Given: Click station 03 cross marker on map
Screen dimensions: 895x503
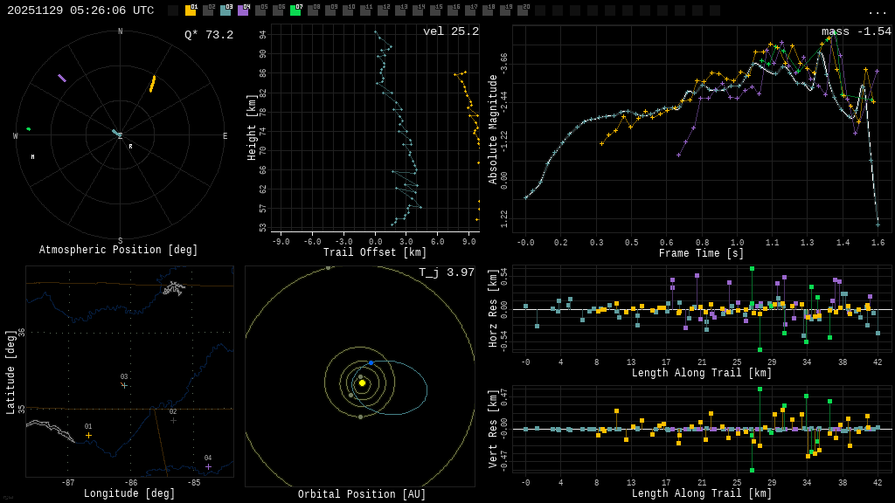Looking at the screenshot, I should 124,385.
